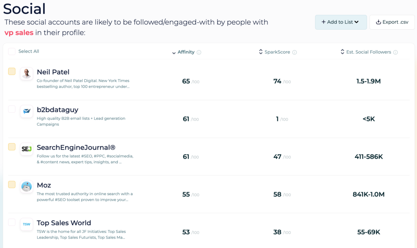The width and height of the screenshot is (417, 248).
Task: Toggle the Top Sales World checkbox
Action: tap(12, 222)
